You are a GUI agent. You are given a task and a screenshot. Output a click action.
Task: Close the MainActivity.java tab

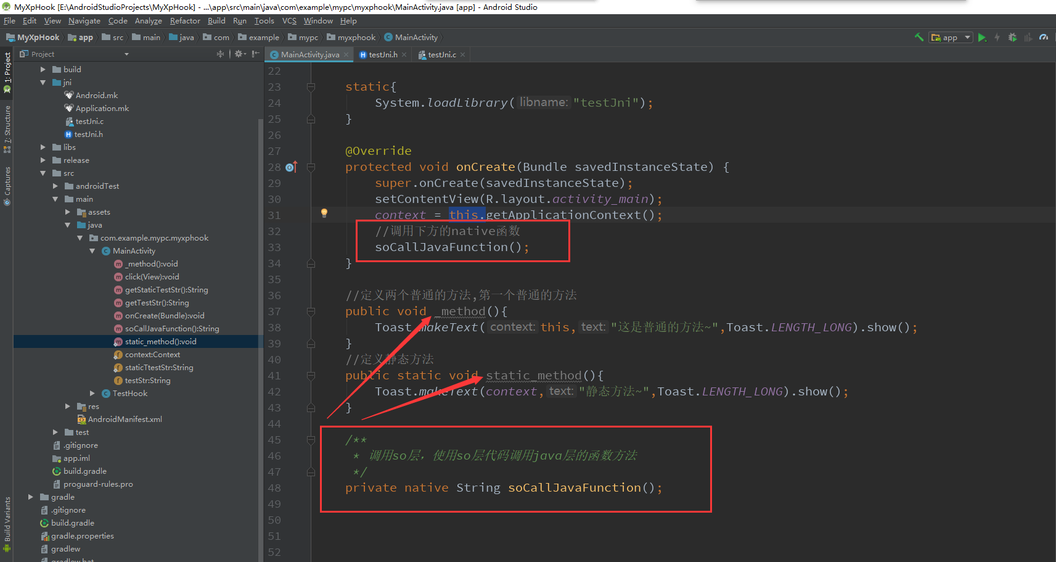click(346, 55)
